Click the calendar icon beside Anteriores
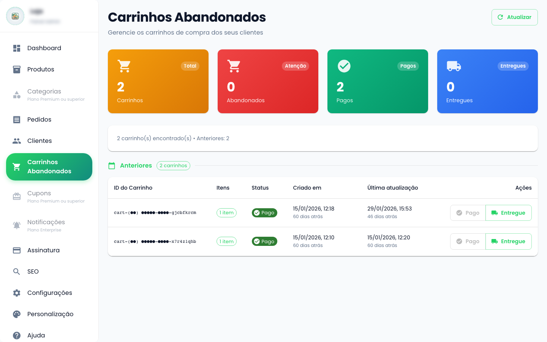The width and height of the screenshot is (547, 342). click(112, 166)
